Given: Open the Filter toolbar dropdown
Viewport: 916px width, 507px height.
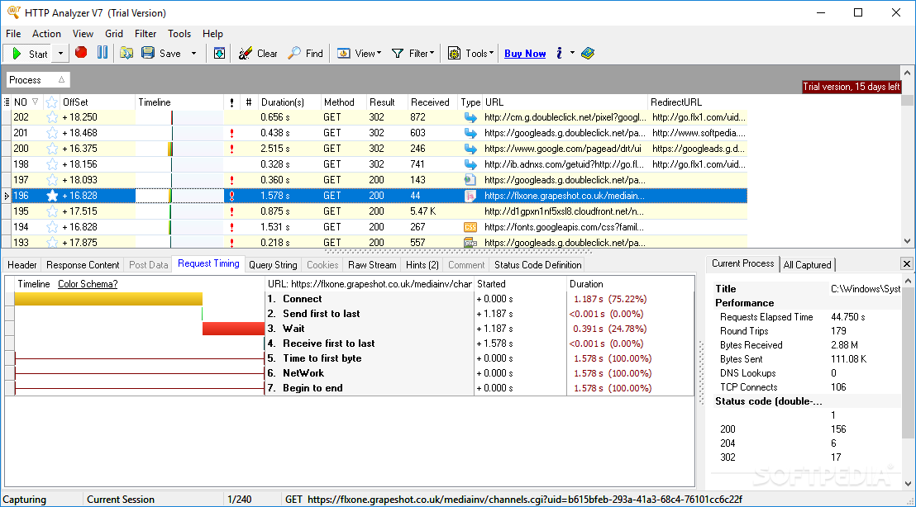Looking at the screenshot, I should 413,54.
